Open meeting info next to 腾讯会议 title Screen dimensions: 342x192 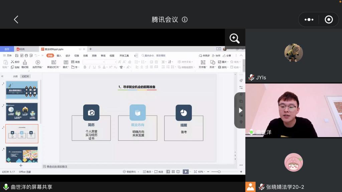tap(185, 20)
